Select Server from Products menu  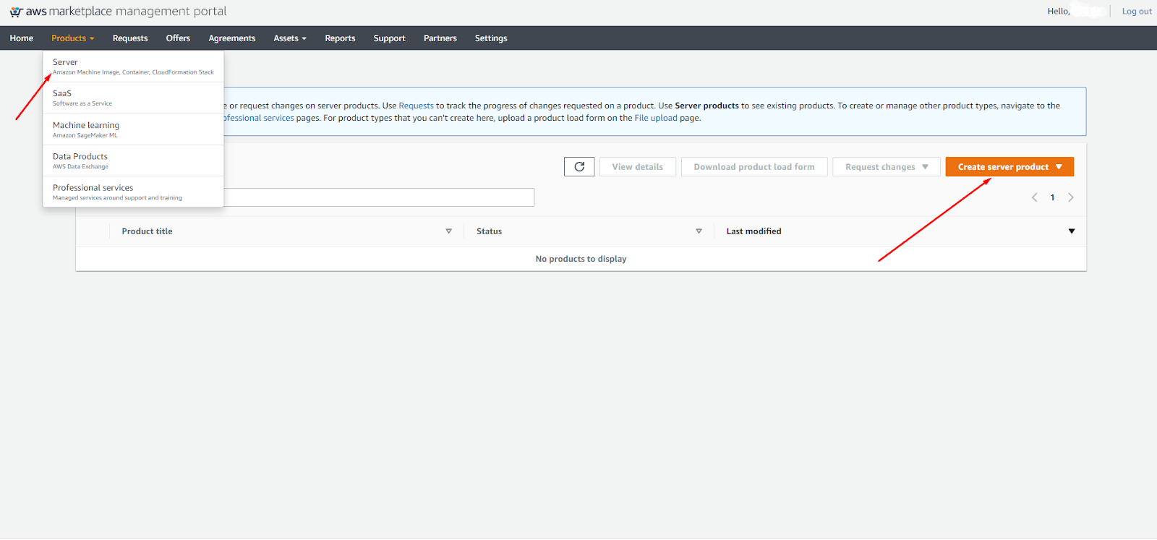(x=133, y=67)
